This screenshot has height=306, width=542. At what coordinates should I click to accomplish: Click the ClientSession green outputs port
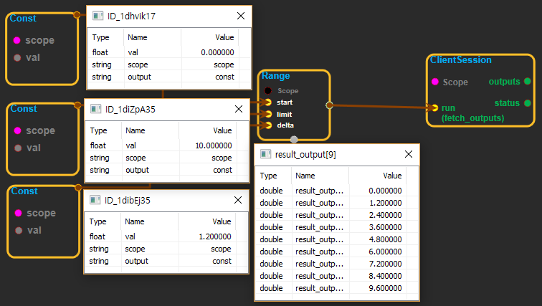[527, 82]
